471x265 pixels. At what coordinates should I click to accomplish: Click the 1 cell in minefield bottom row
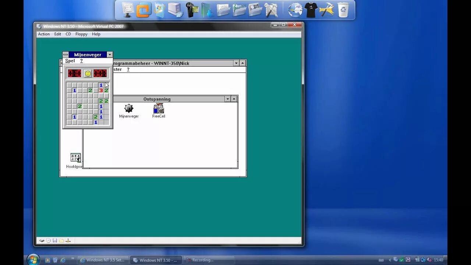pos(96,122)
